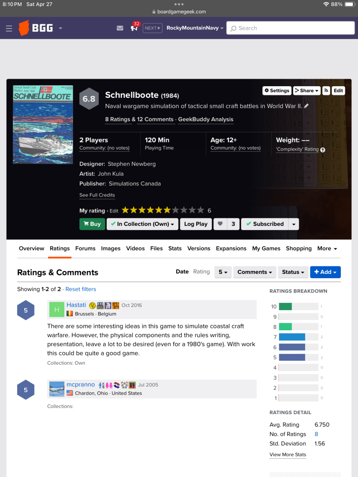Switch to the Forums tab
This screenshot has height=477, width=358.
tap(85, 249)
